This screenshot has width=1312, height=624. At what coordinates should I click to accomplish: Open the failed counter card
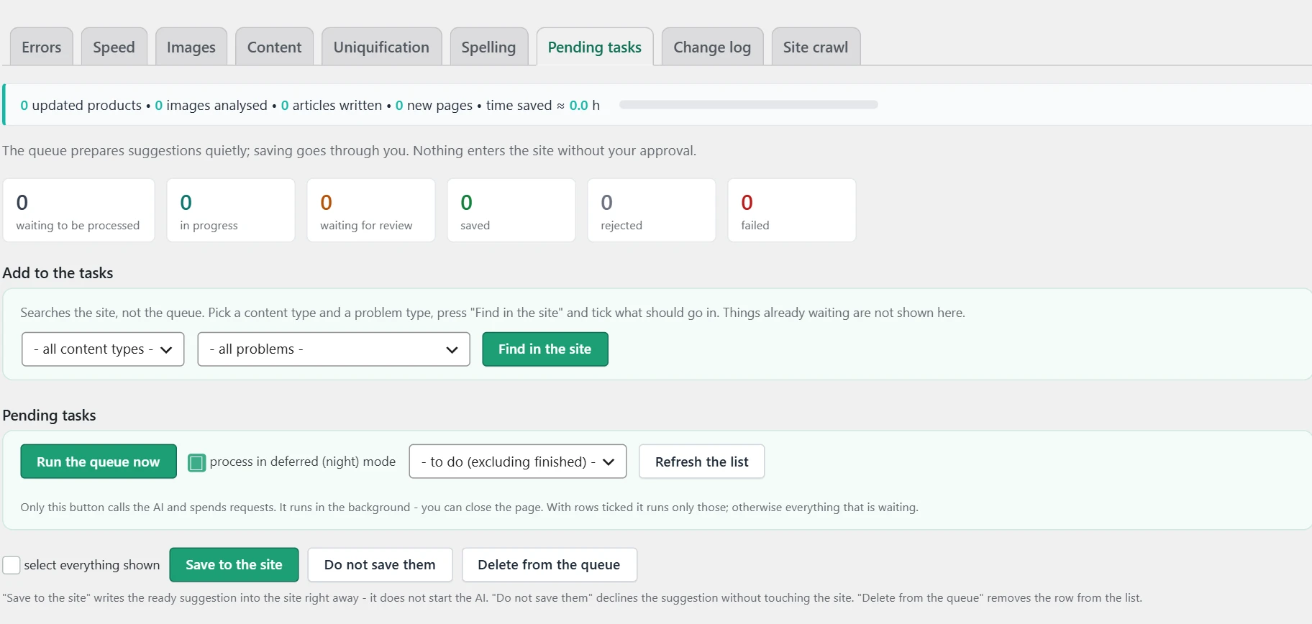pyautogui.click(x=792, y=210)
